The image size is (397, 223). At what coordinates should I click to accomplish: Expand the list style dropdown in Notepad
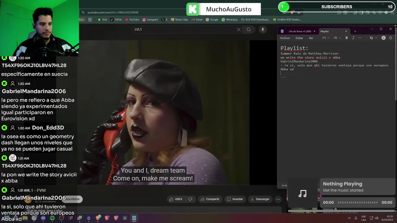coord(337,38)
